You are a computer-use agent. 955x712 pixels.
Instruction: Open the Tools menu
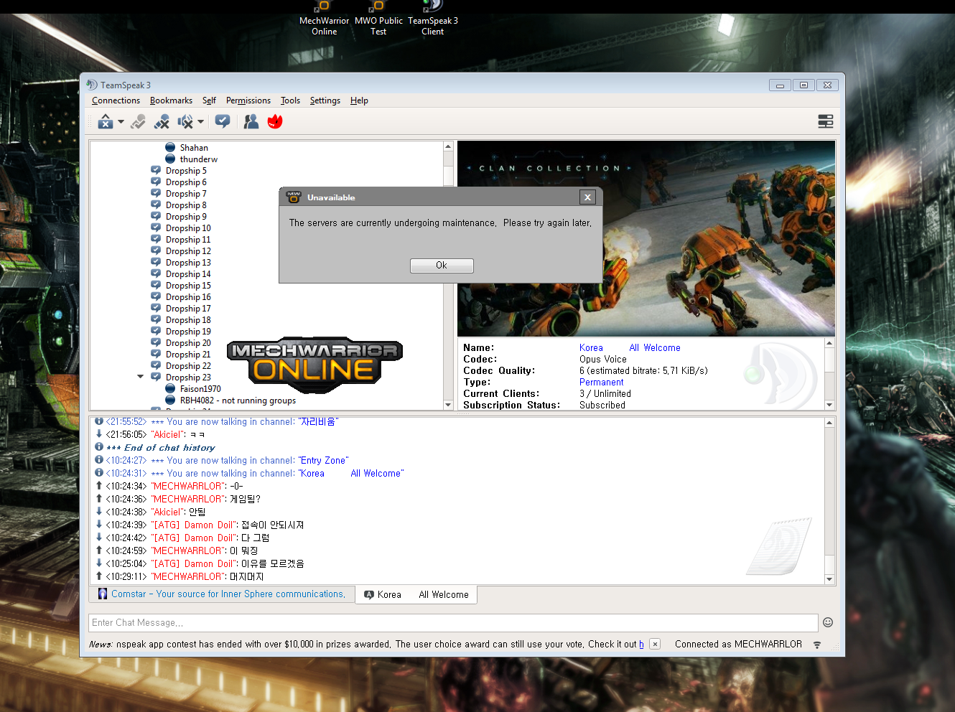coord(290,100)
